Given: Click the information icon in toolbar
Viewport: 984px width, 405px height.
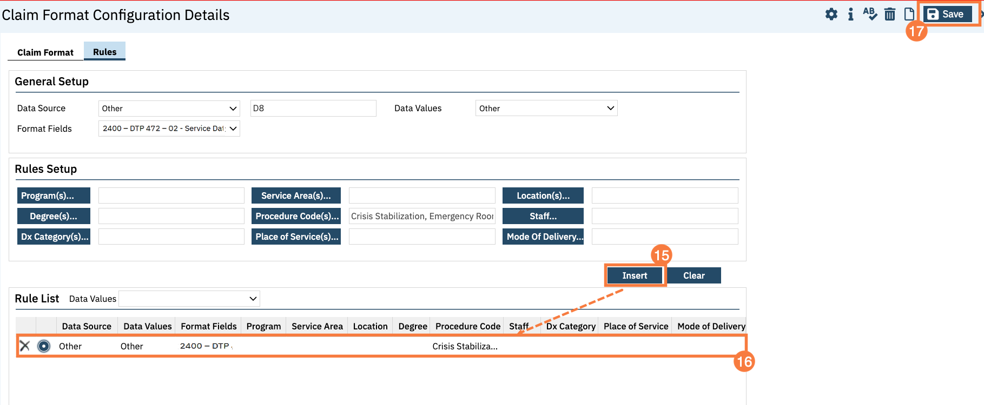Looking at the screenshot, I should 851,15.
